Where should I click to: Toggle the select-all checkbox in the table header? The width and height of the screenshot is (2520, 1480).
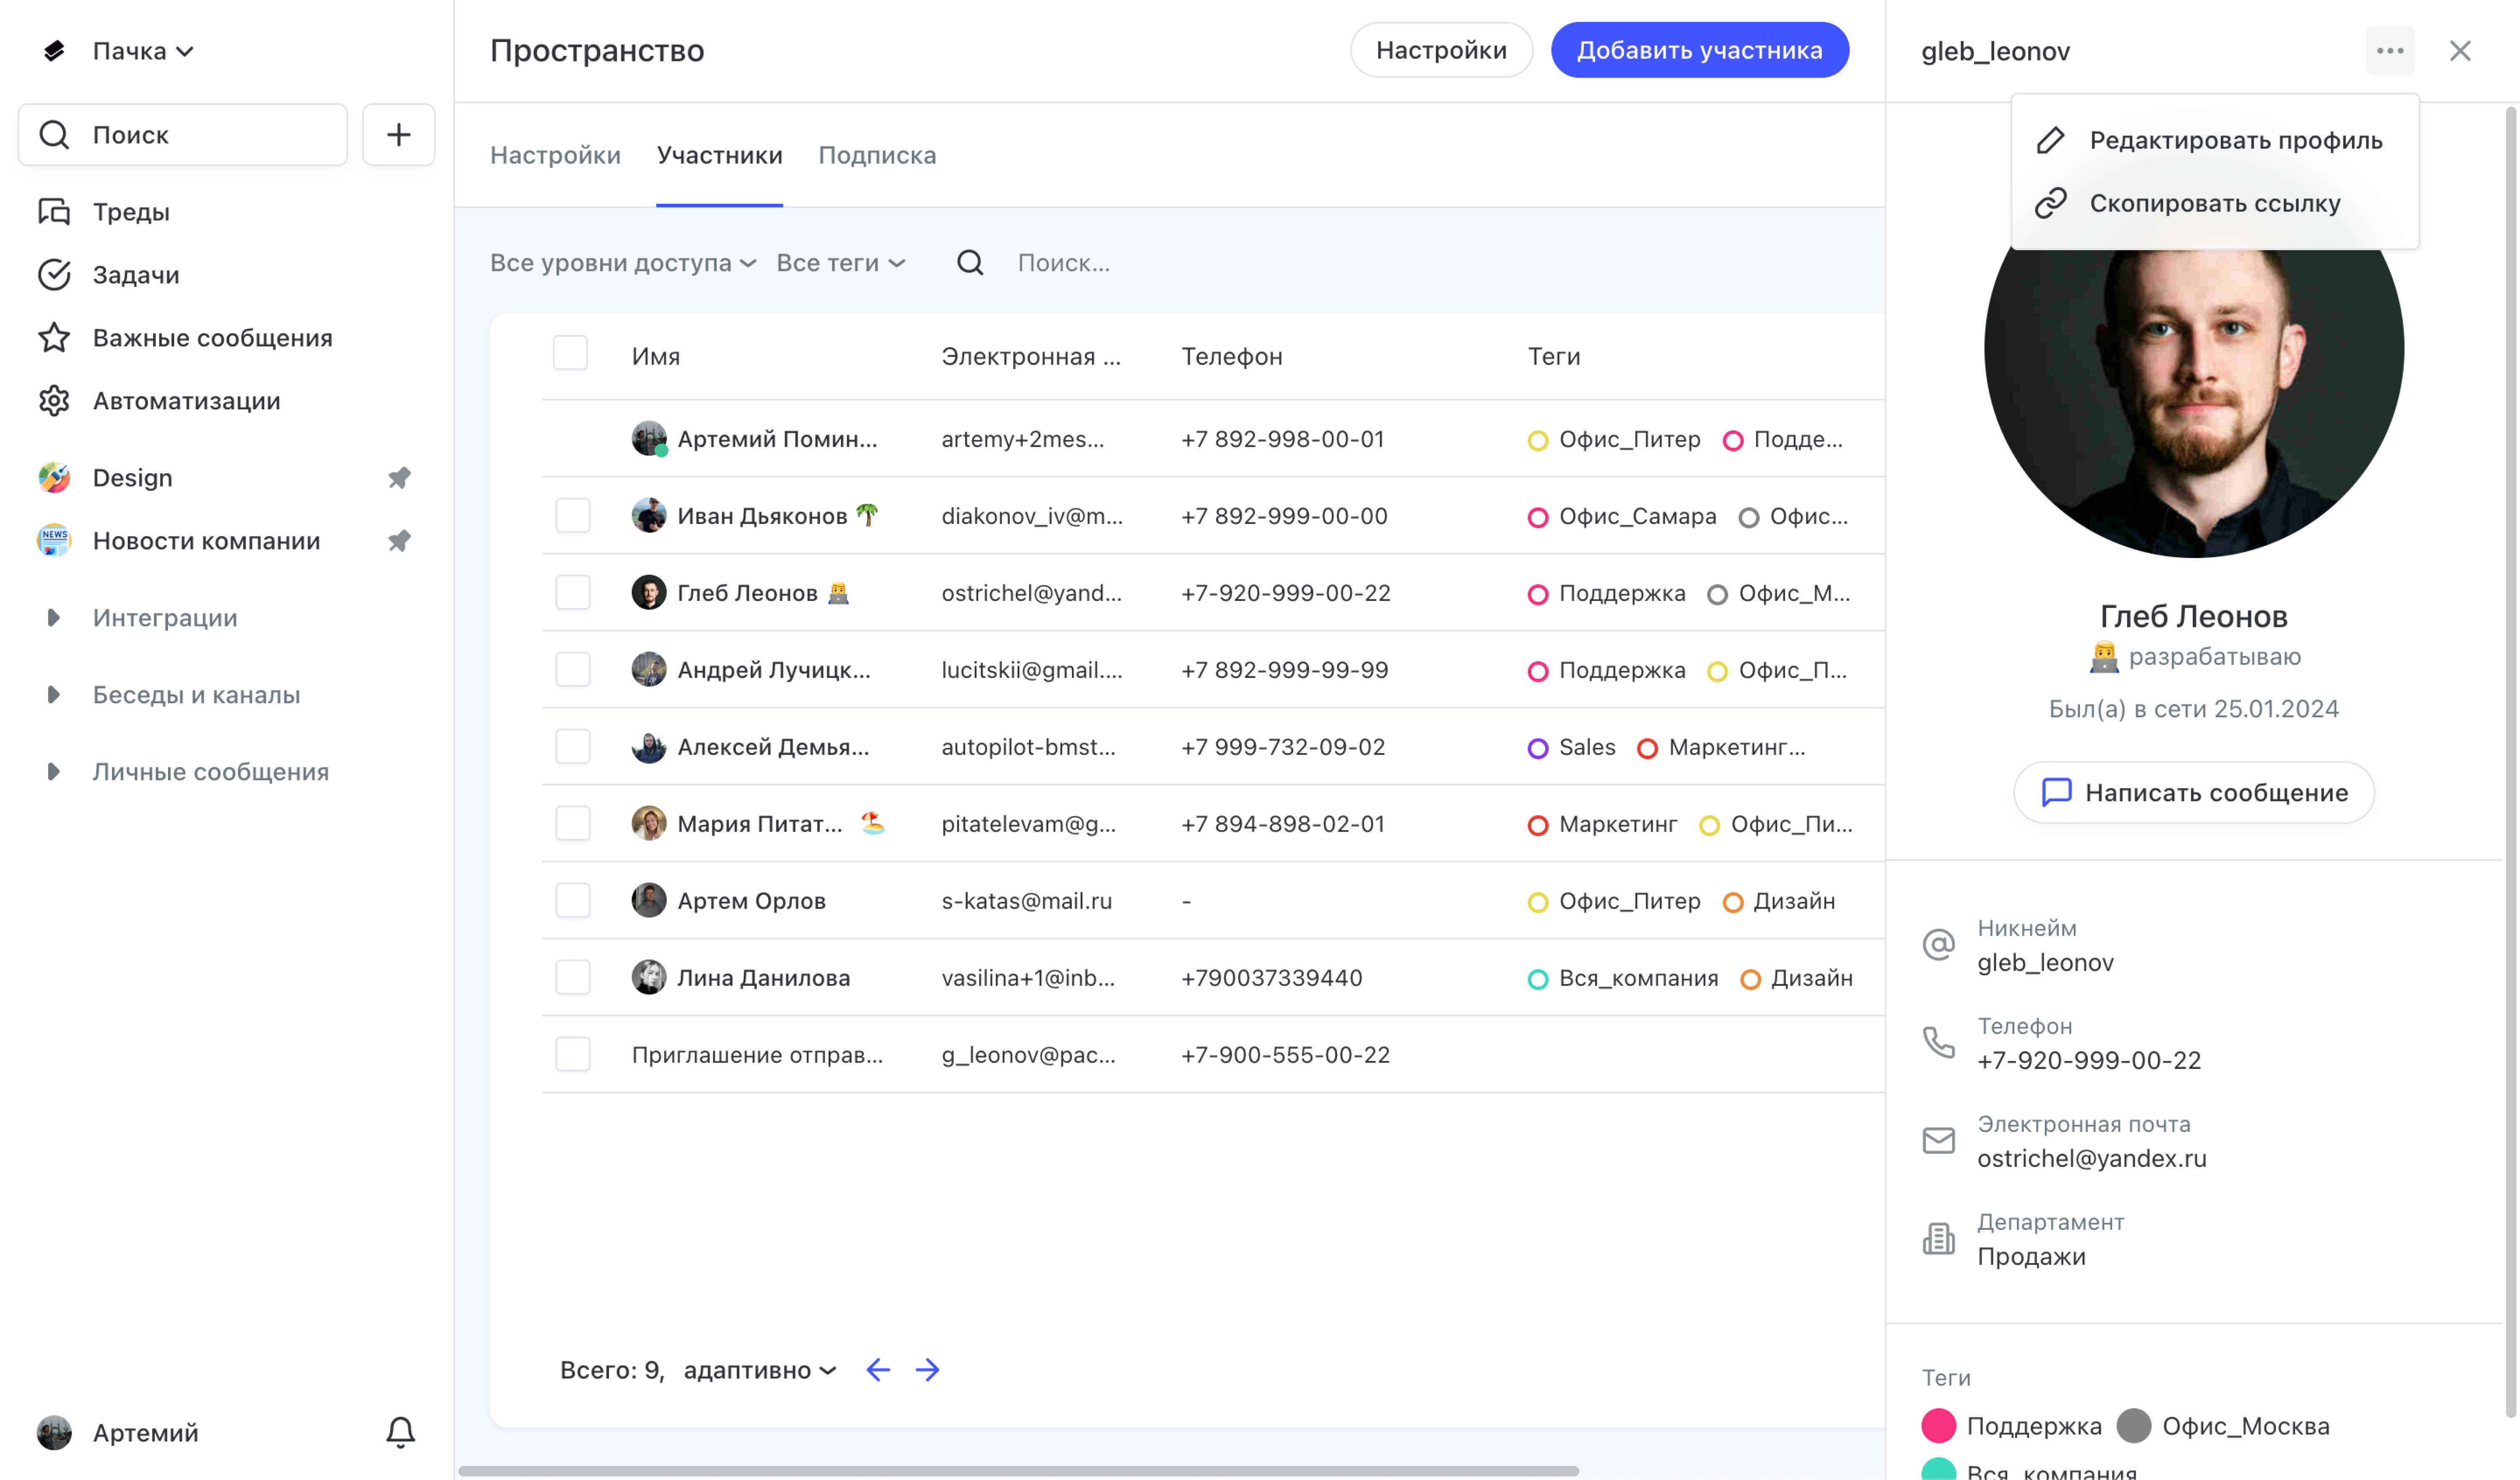click(x=570, y=353)
